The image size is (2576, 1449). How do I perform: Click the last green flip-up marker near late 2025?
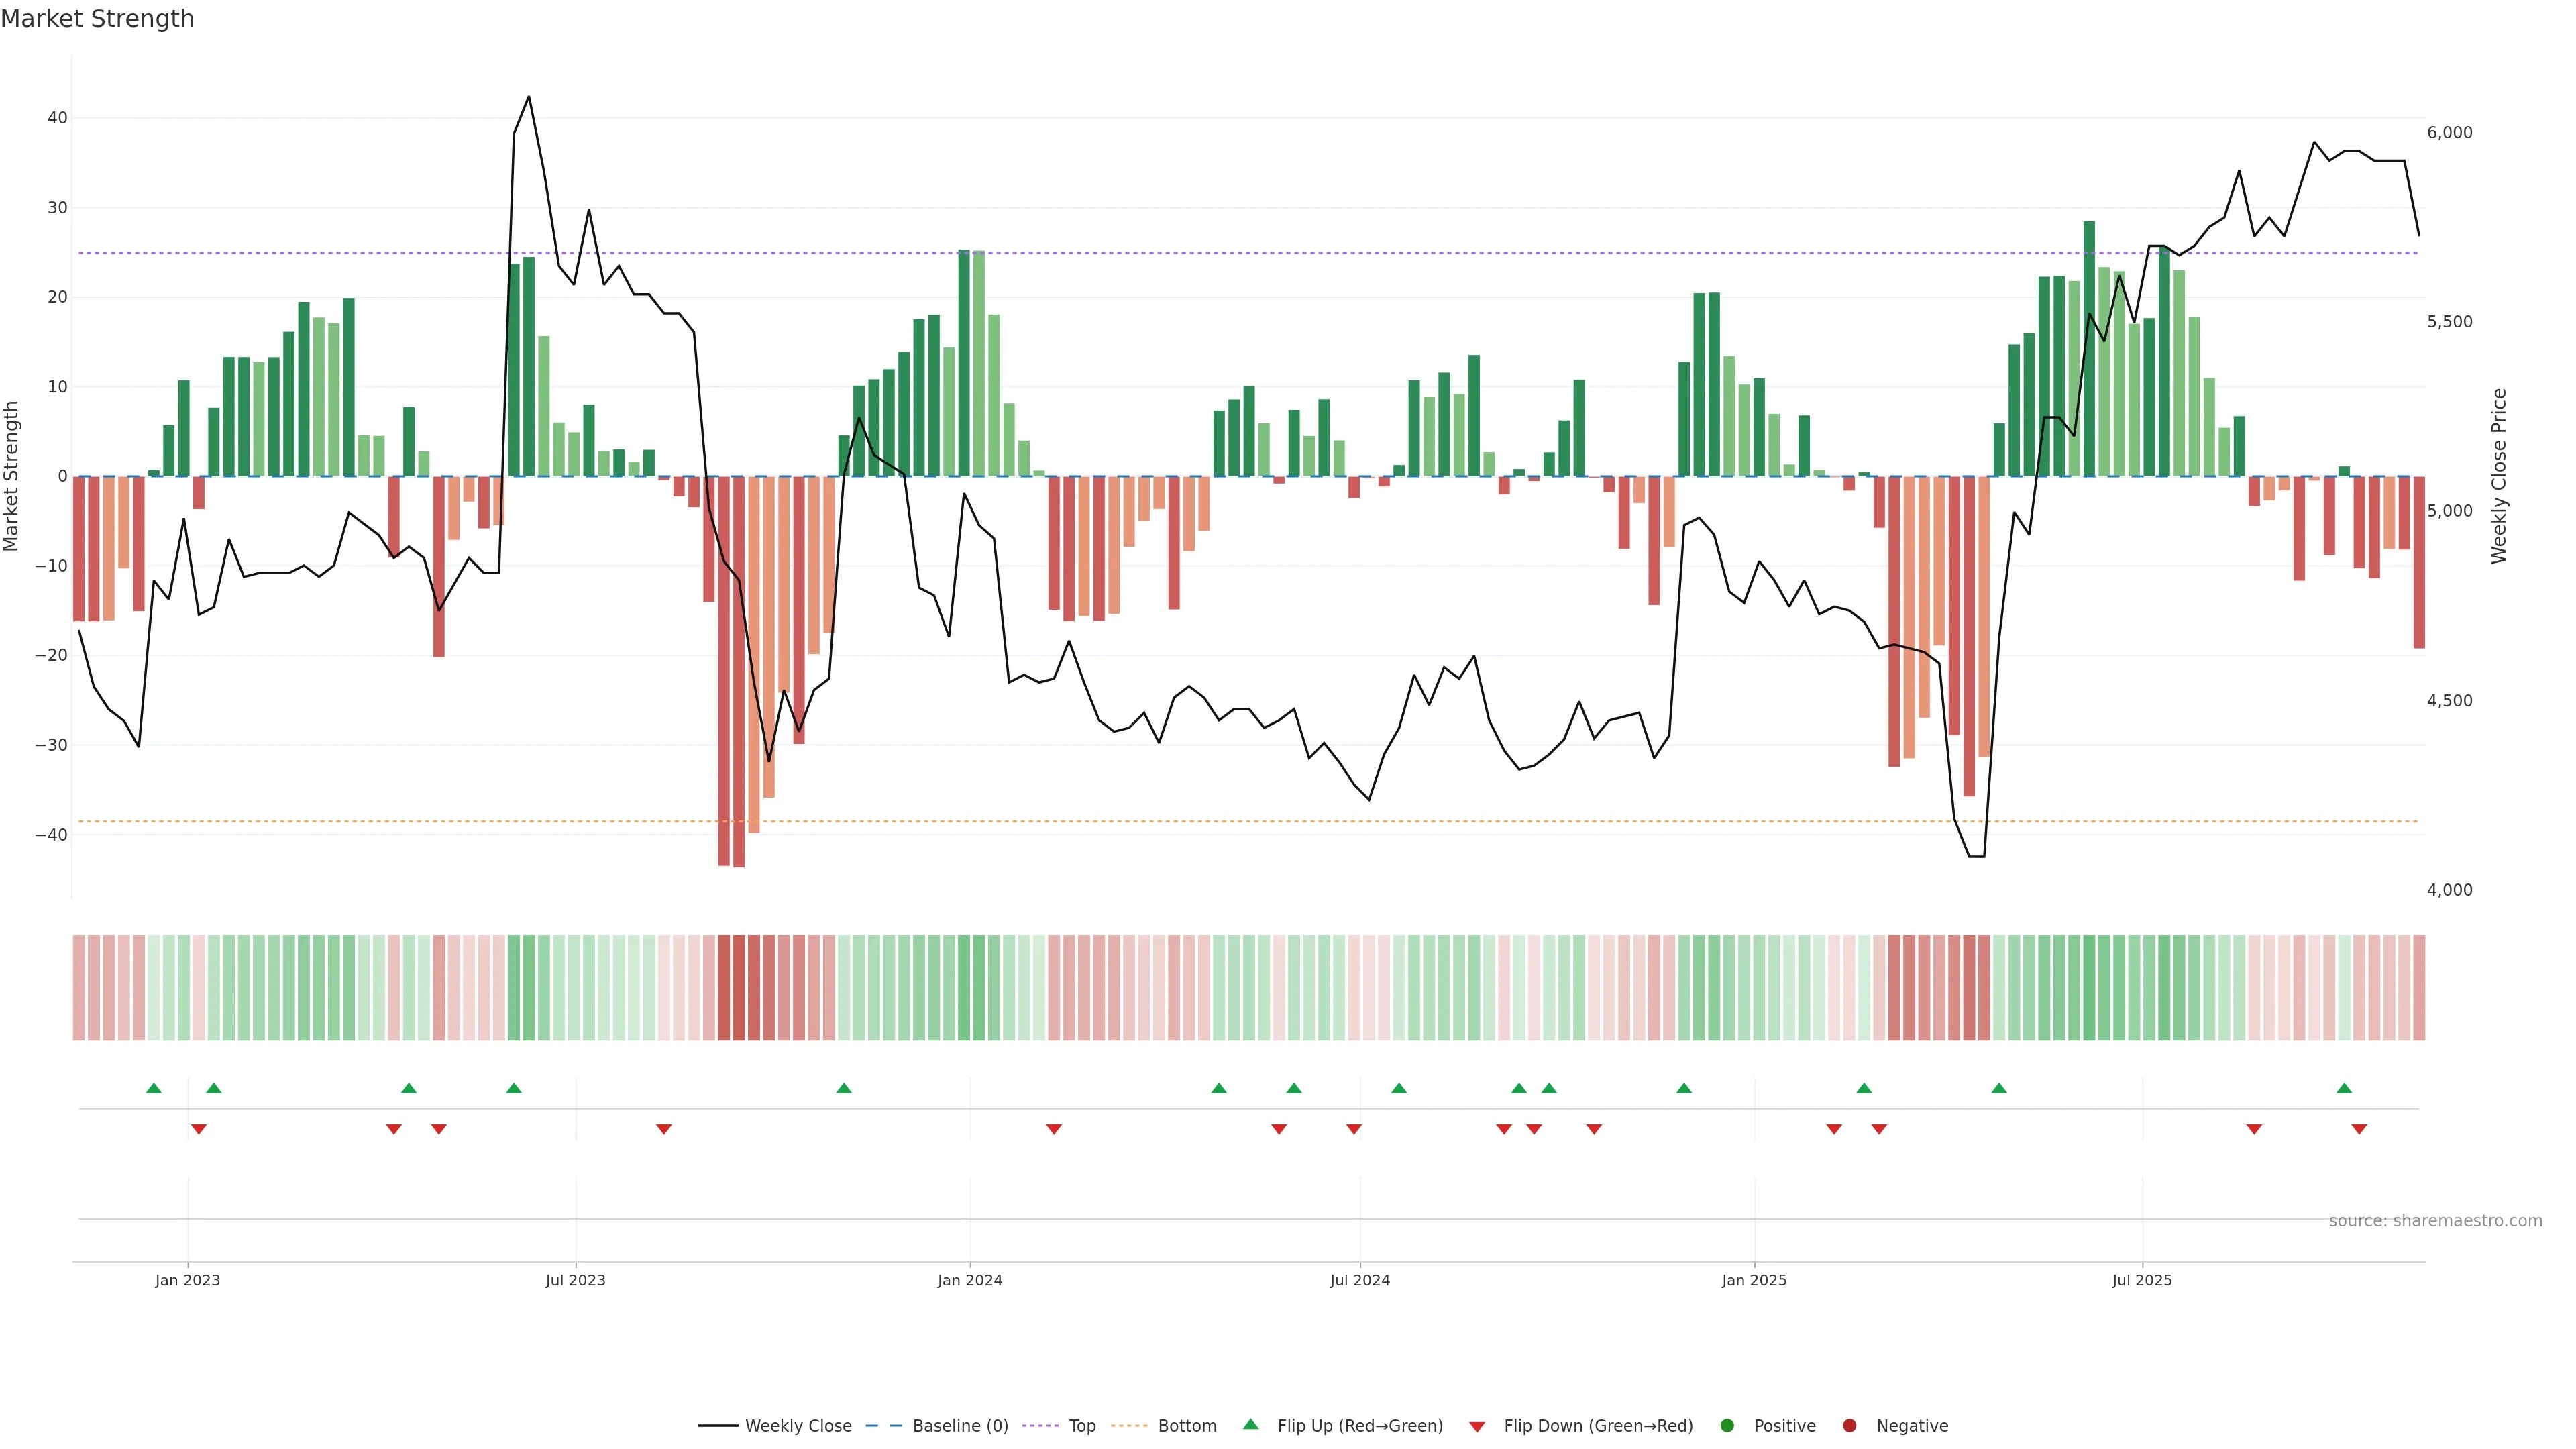[2344, 1088]
